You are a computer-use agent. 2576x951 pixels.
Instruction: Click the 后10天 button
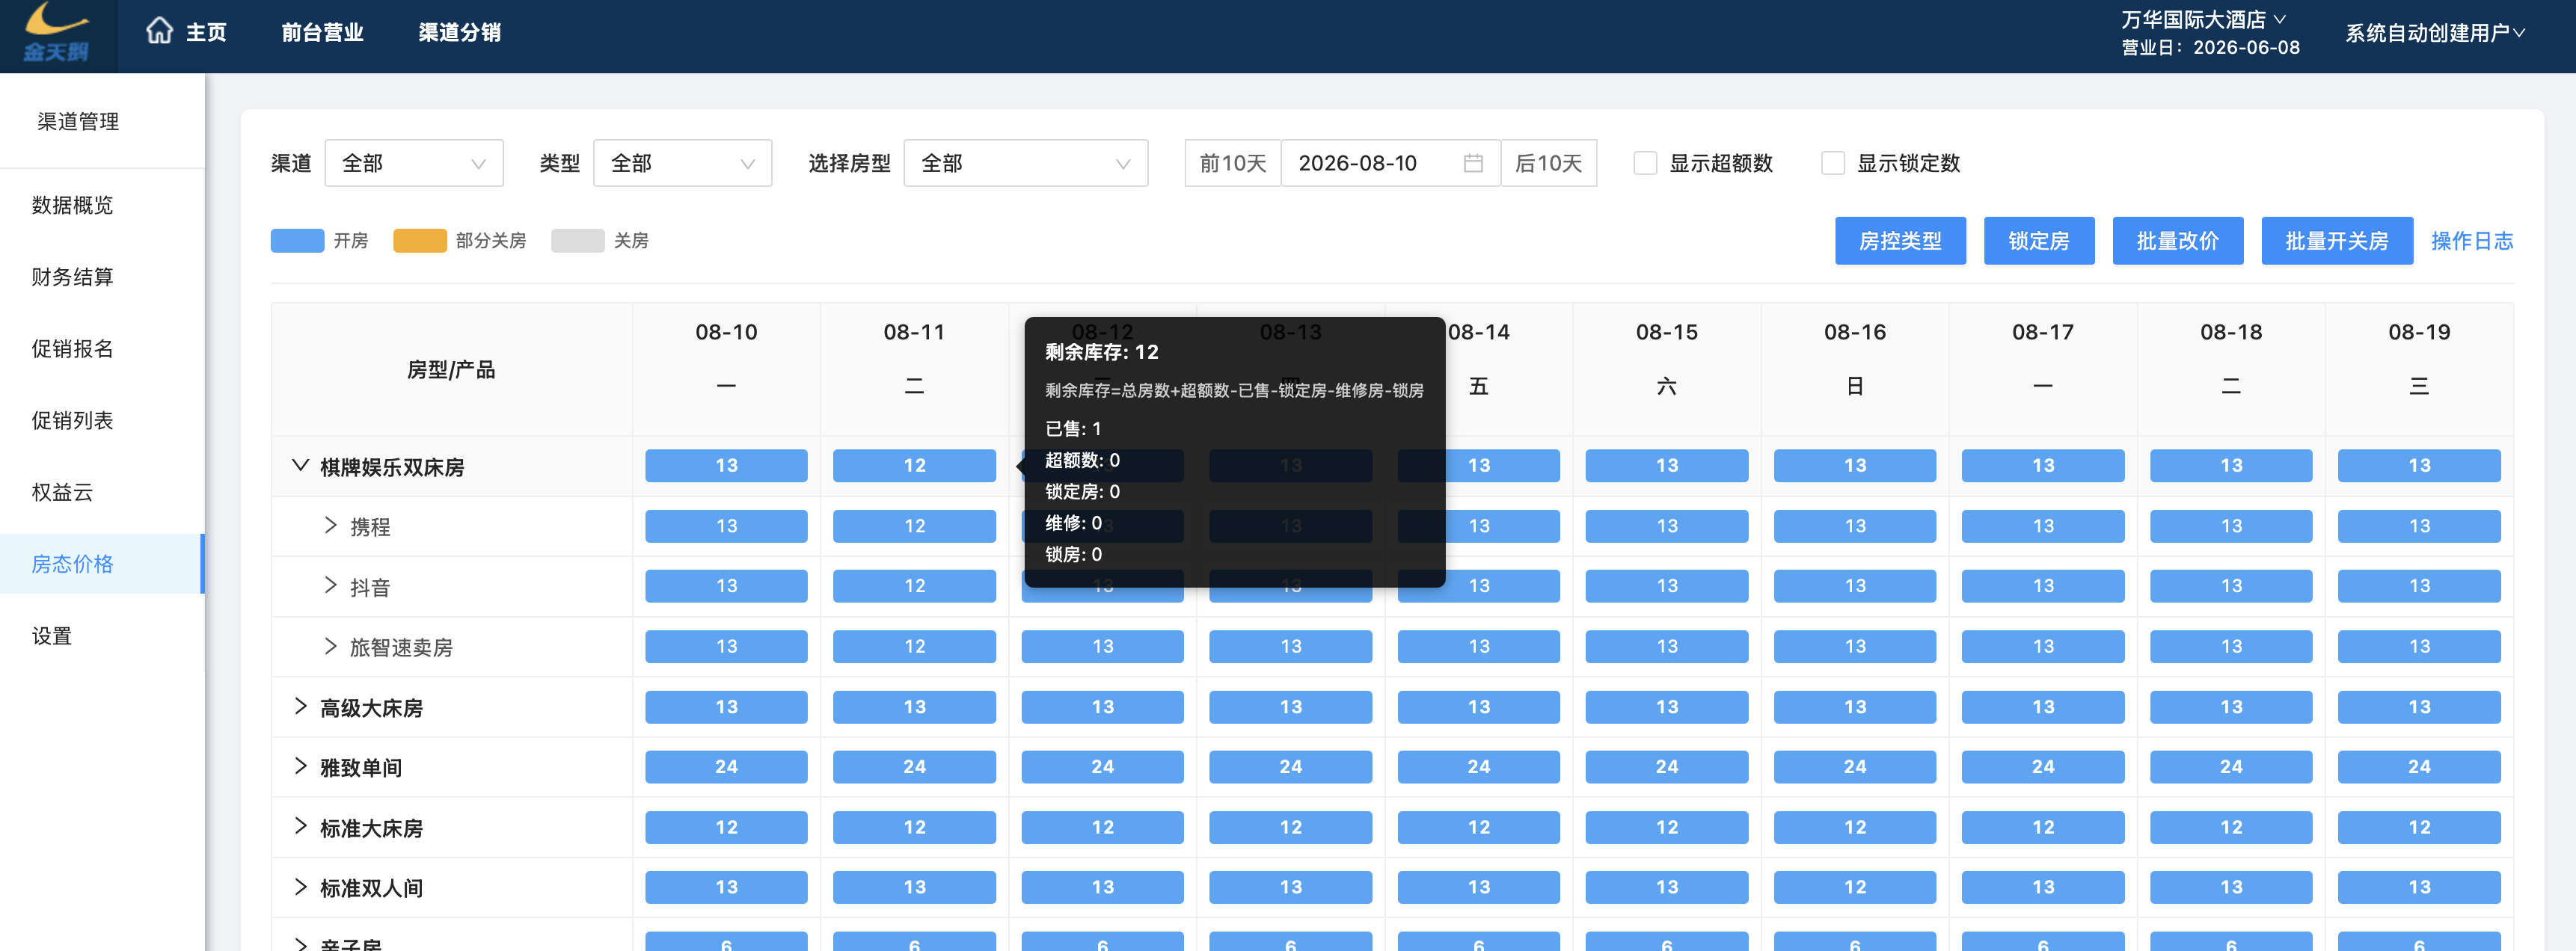pos(1549,163)
